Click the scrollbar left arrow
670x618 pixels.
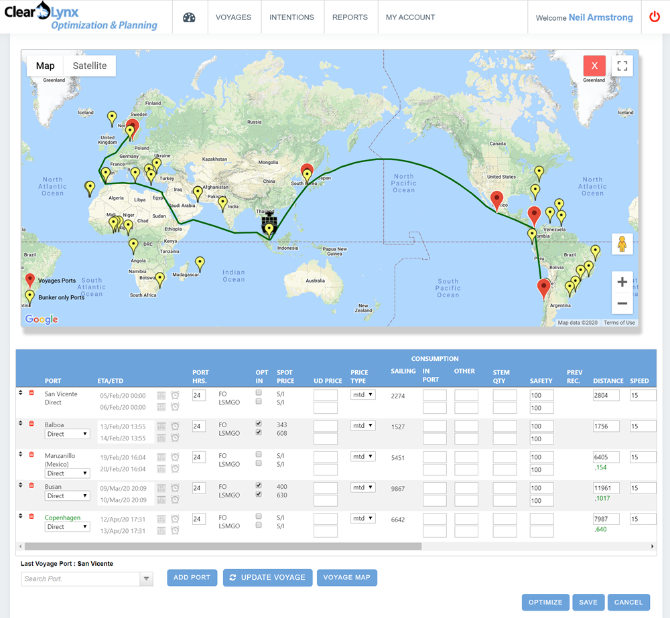pyautogui.click(x=20, y=546)
